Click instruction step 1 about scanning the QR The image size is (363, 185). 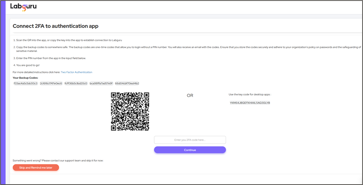(70, 40)
